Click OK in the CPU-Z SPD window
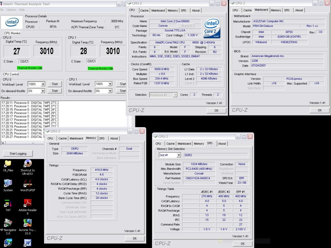Image resolution: width=331 pixels, height=248 pixels. [x=243, y=244]
